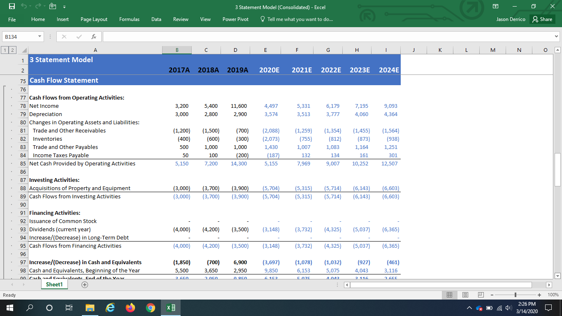Open the Name Box dropdown arrow

(x=40, y=37)
